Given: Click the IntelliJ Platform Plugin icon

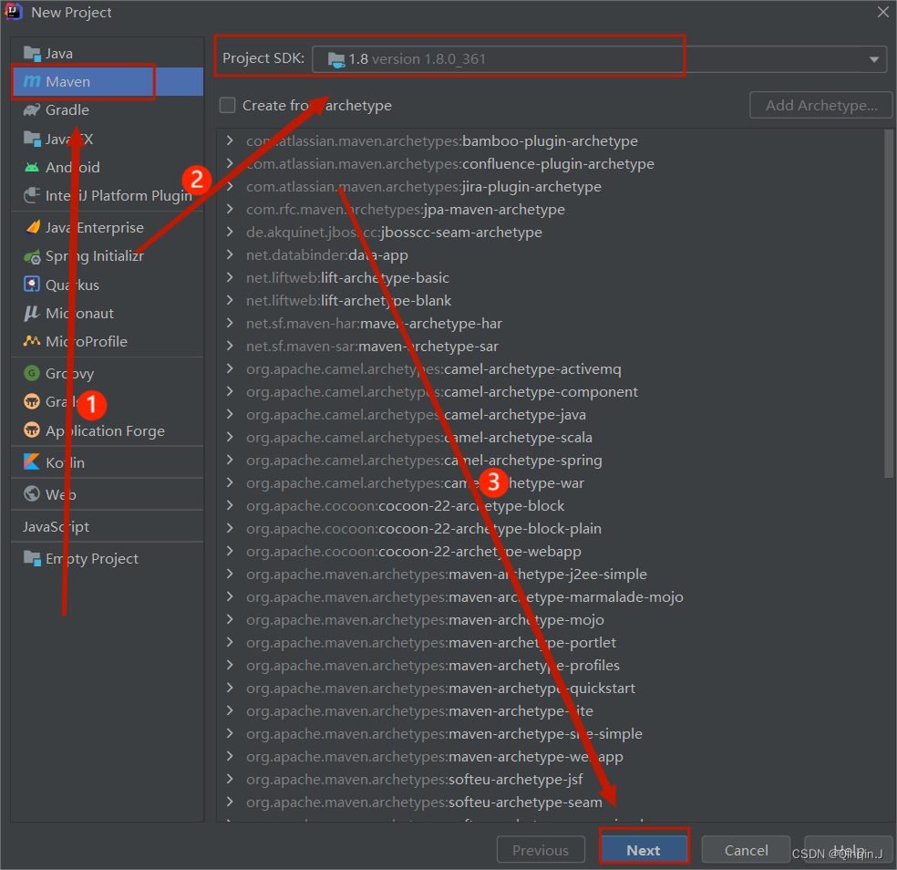Looking at the screenshot, I should [32, 195].
